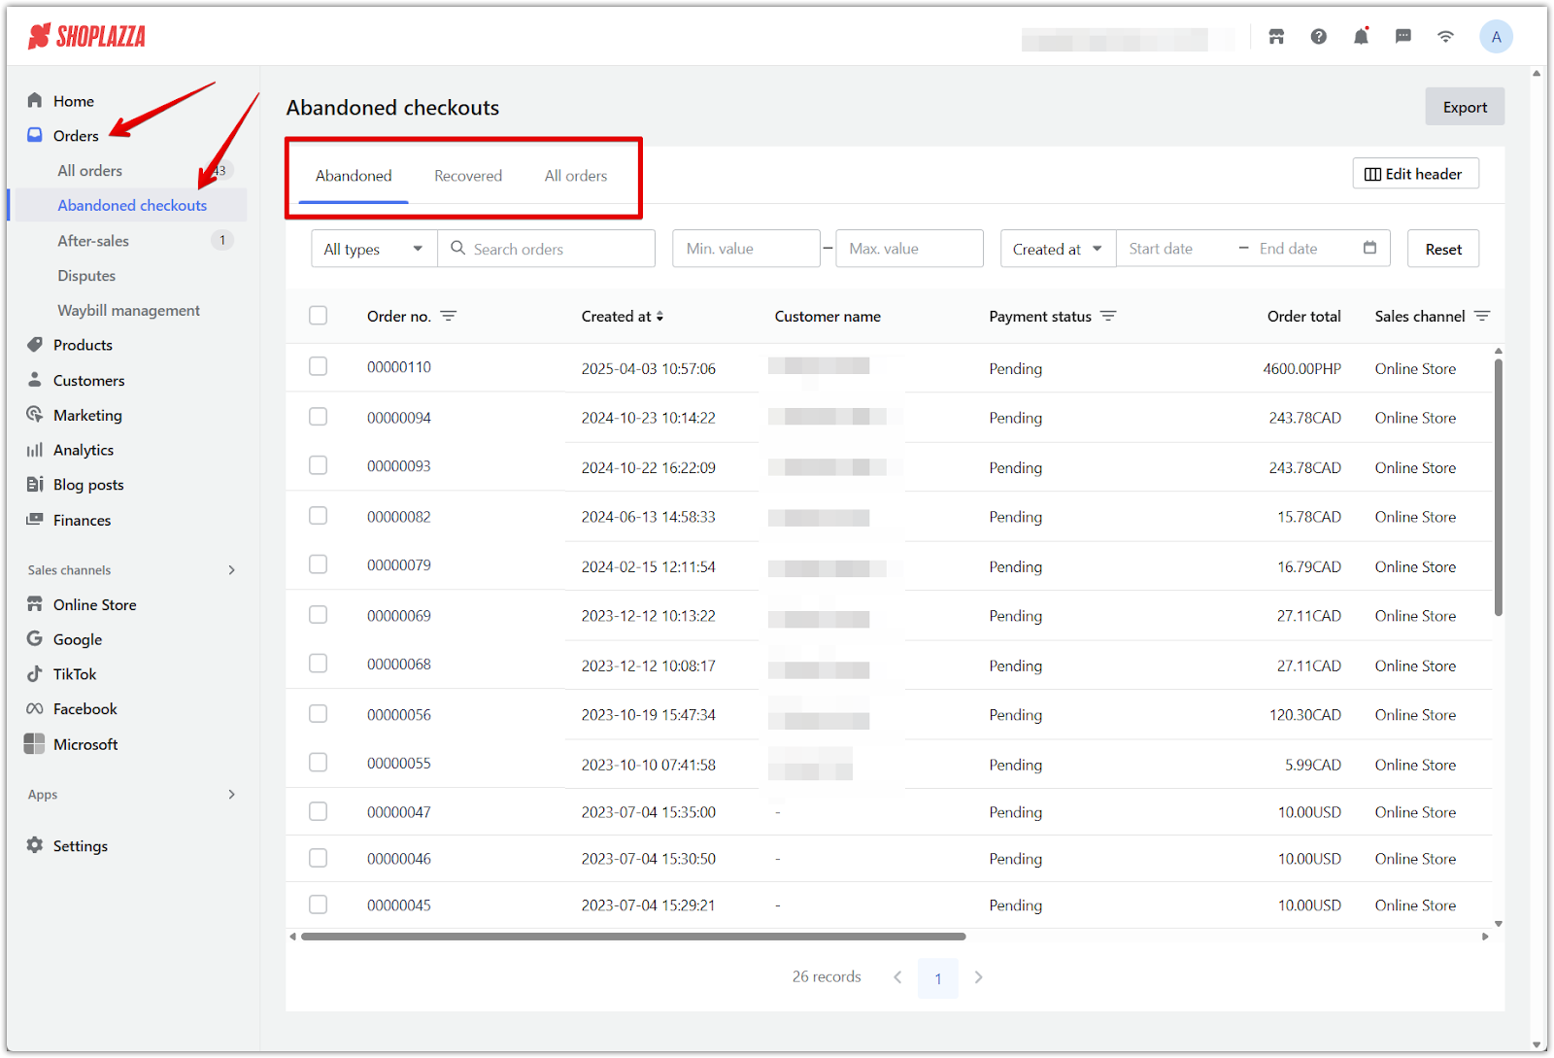This screenshot has width=1554, height=1058.
Task: Filter by Order no. filter icon
Action: [448, 316]
